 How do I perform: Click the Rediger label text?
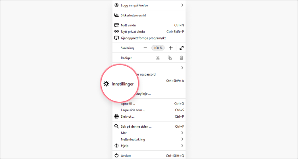[x=126, y=58]
